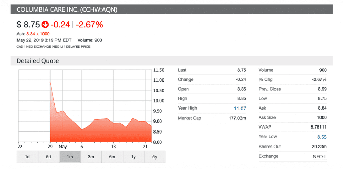Open the 5y chart range

click(154, 157)
